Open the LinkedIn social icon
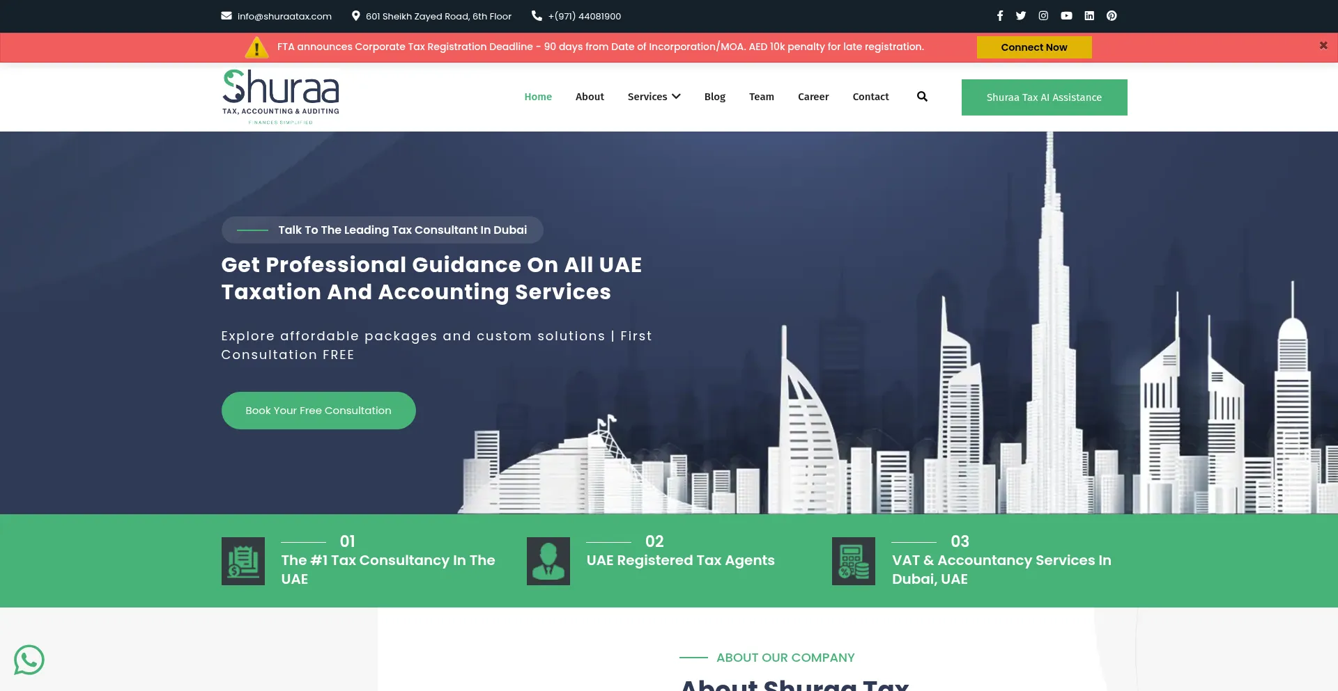Image resolution: width=1338 pixels, height=691 pixels. coord(1089,16)
